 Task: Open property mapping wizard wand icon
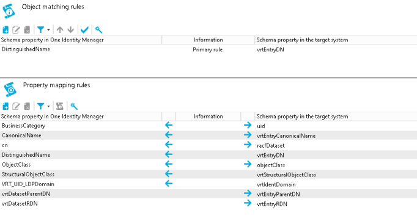pyautogui.click(x=74, y=106)
